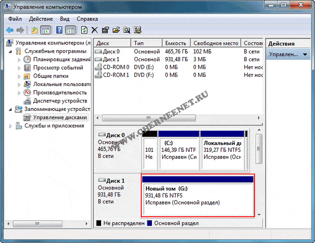This screenshot has width=315, height=243.
Task: Click down arrow of graphical view scrollbar
Action: point(259,215)
